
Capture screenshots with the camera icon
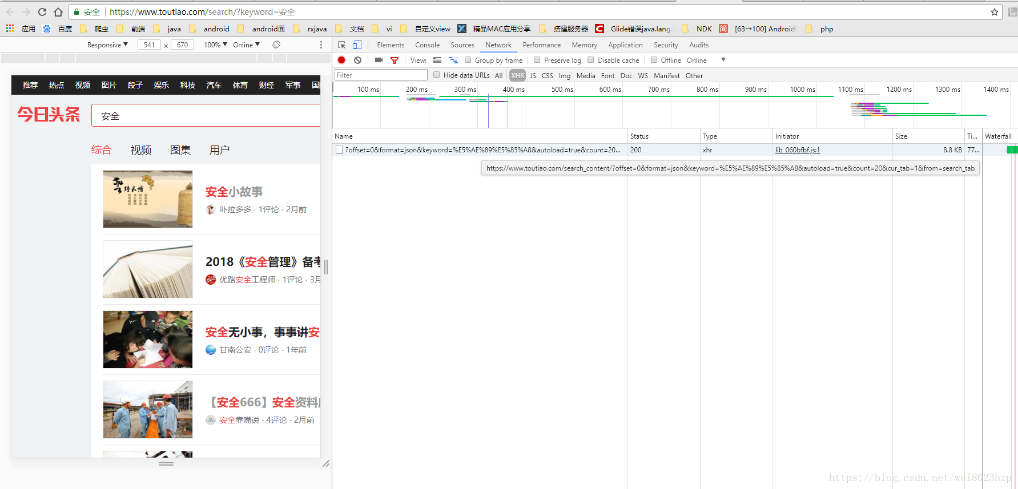pyautogui.click(x=379, y=60)
